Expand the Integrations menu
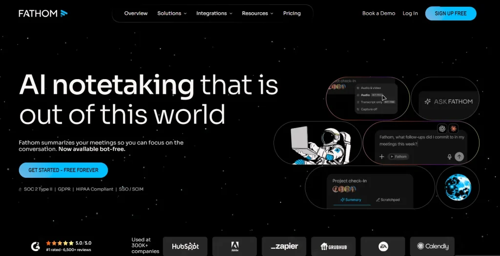The width and height of the screenshot is (500, 256). click(x=214, y=13)
